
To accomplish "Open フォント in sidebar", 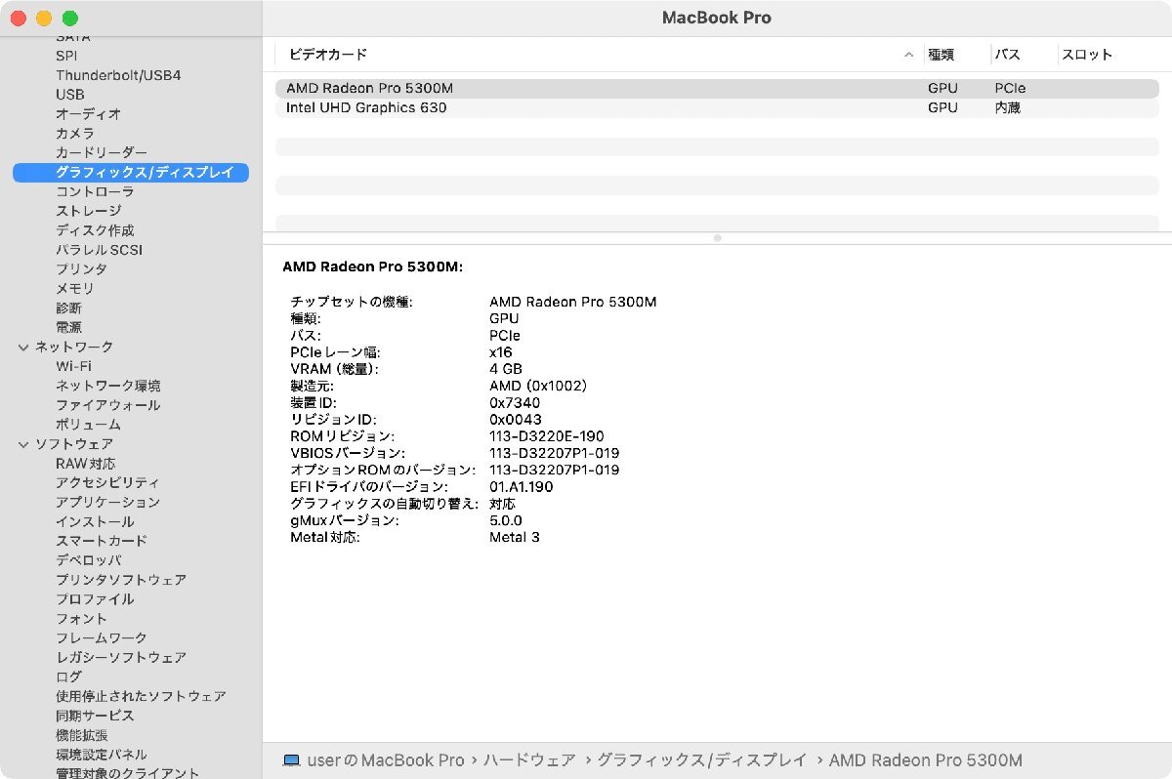I will click(x=82, y=618).
